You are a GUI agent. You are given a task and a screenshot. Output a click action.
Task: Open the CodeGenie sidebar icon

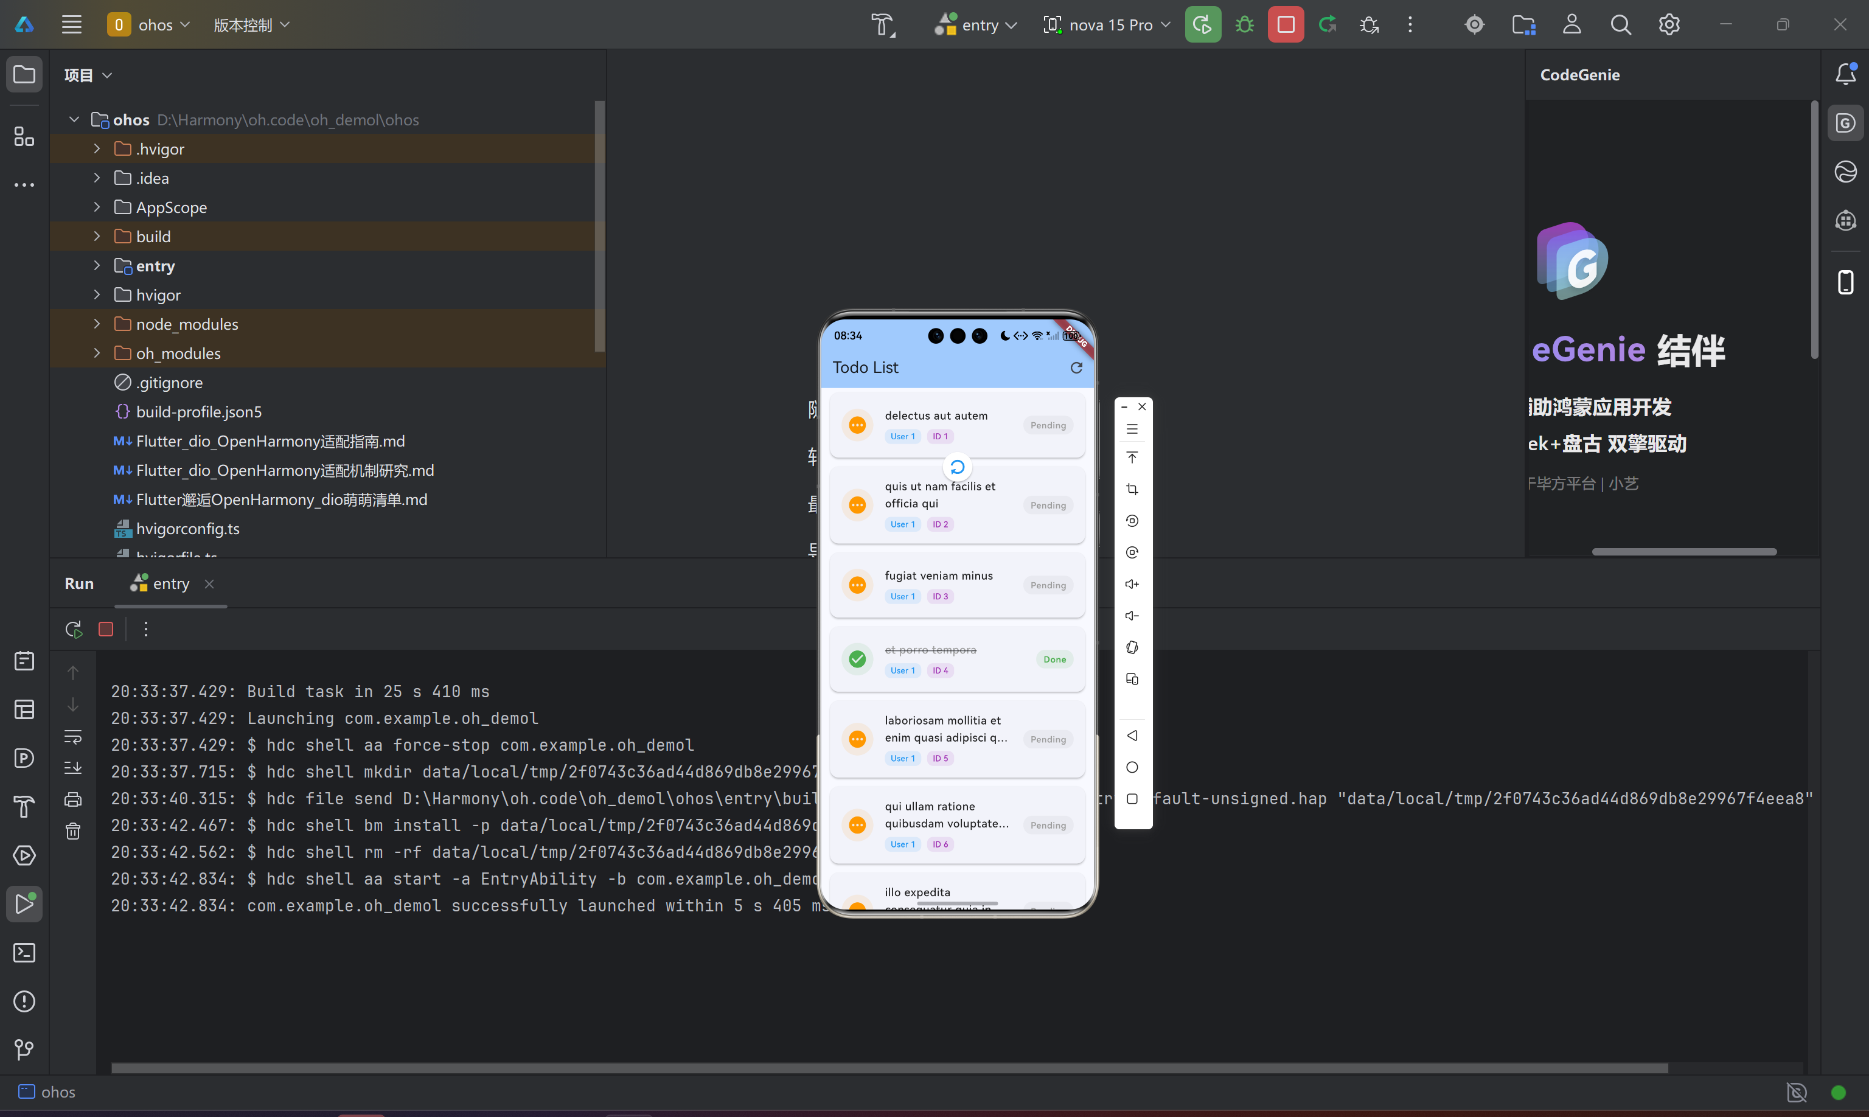click(1846, 123)
